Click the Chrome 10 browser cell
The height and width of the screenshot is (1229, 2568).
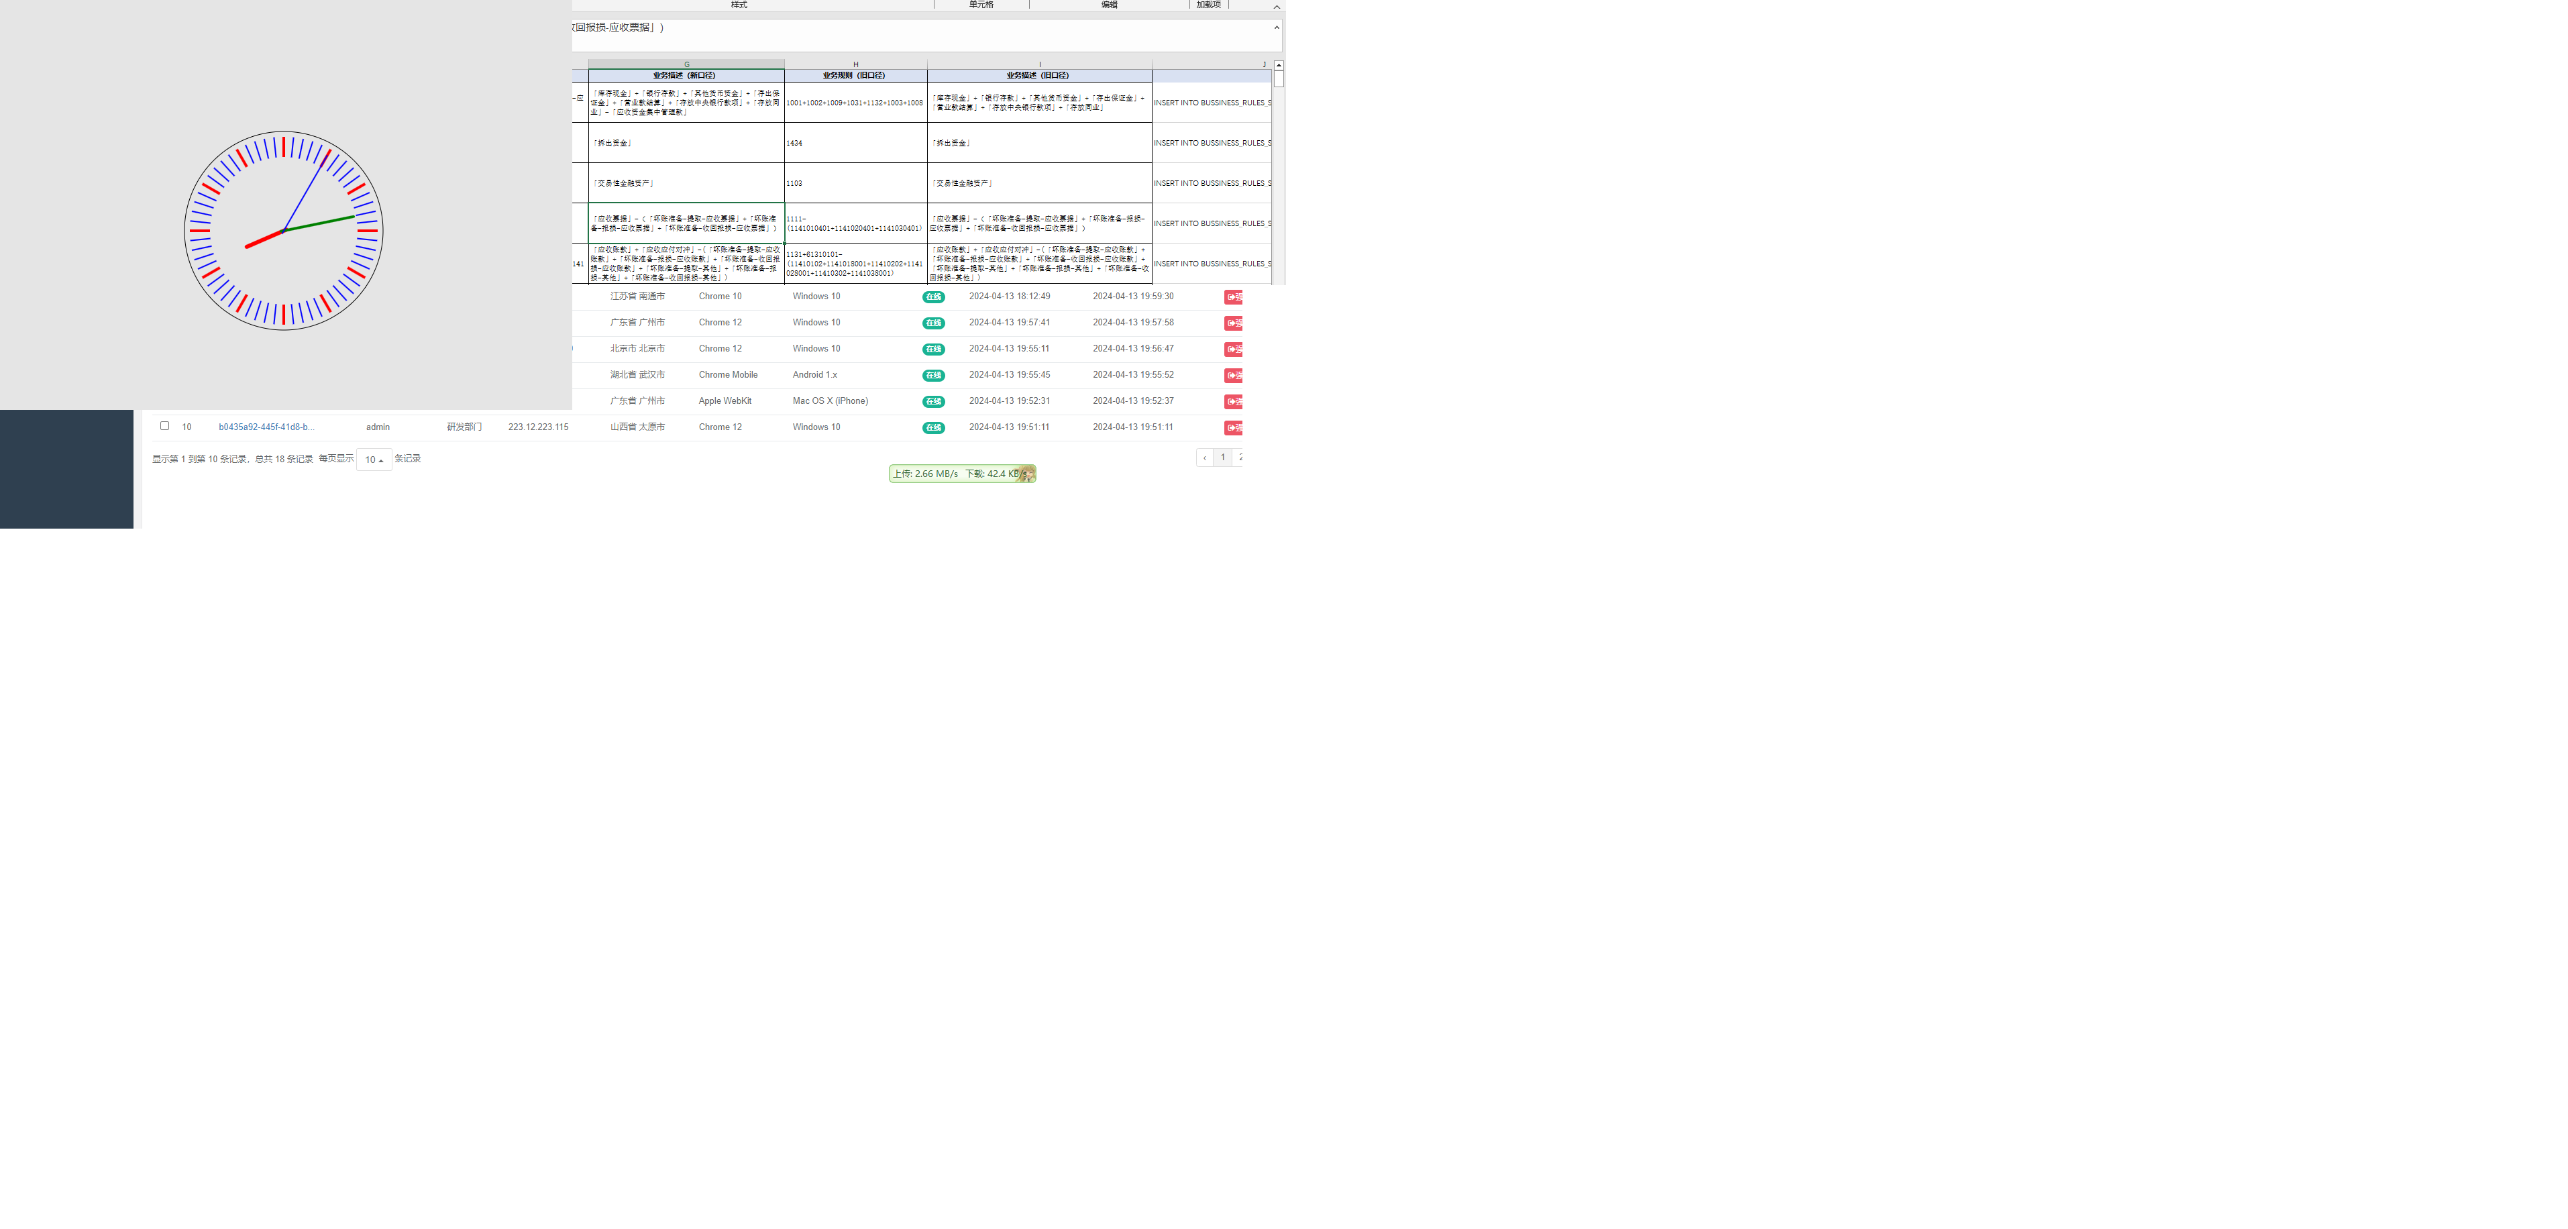click(x=720, y=296)
